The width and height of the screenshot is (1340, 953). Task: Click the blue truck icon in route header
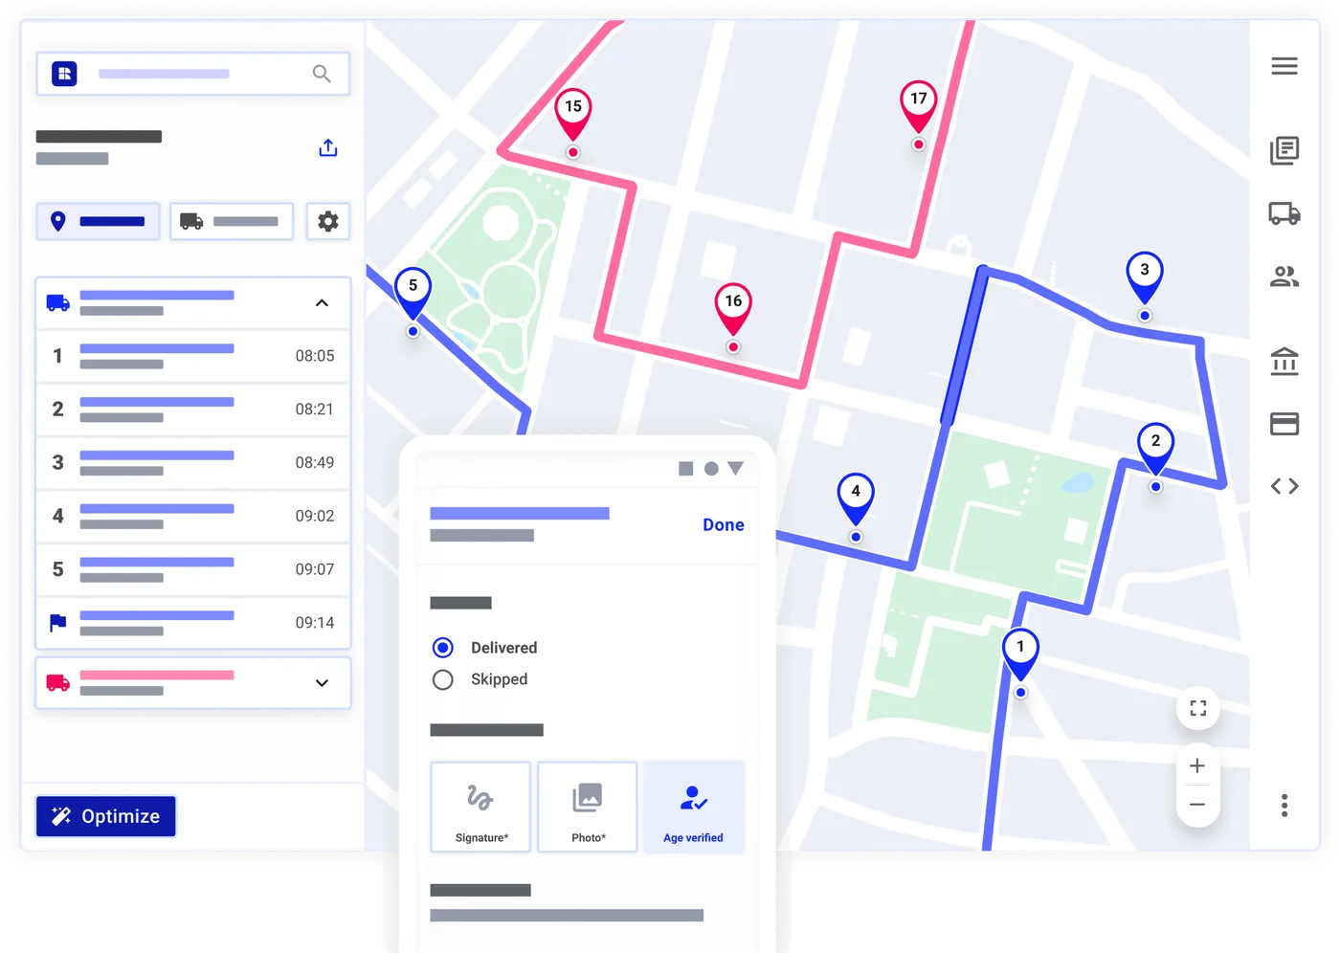(58, 303)
